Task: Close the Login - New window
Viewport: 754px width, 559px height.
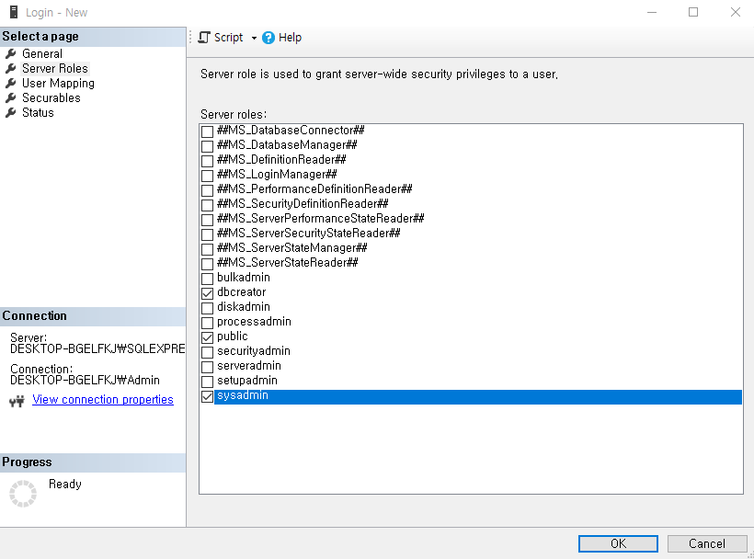Action: point(736,12)
